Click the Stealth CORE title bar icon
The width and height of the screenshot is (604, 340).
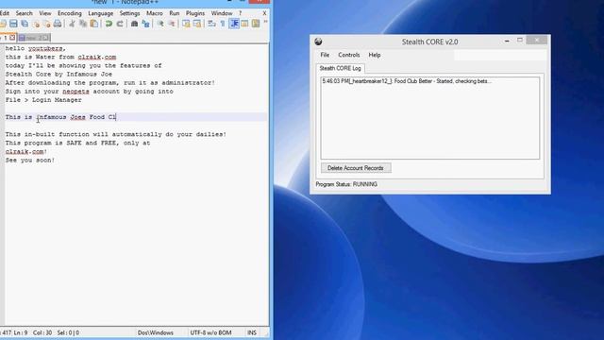coord(318,42)
